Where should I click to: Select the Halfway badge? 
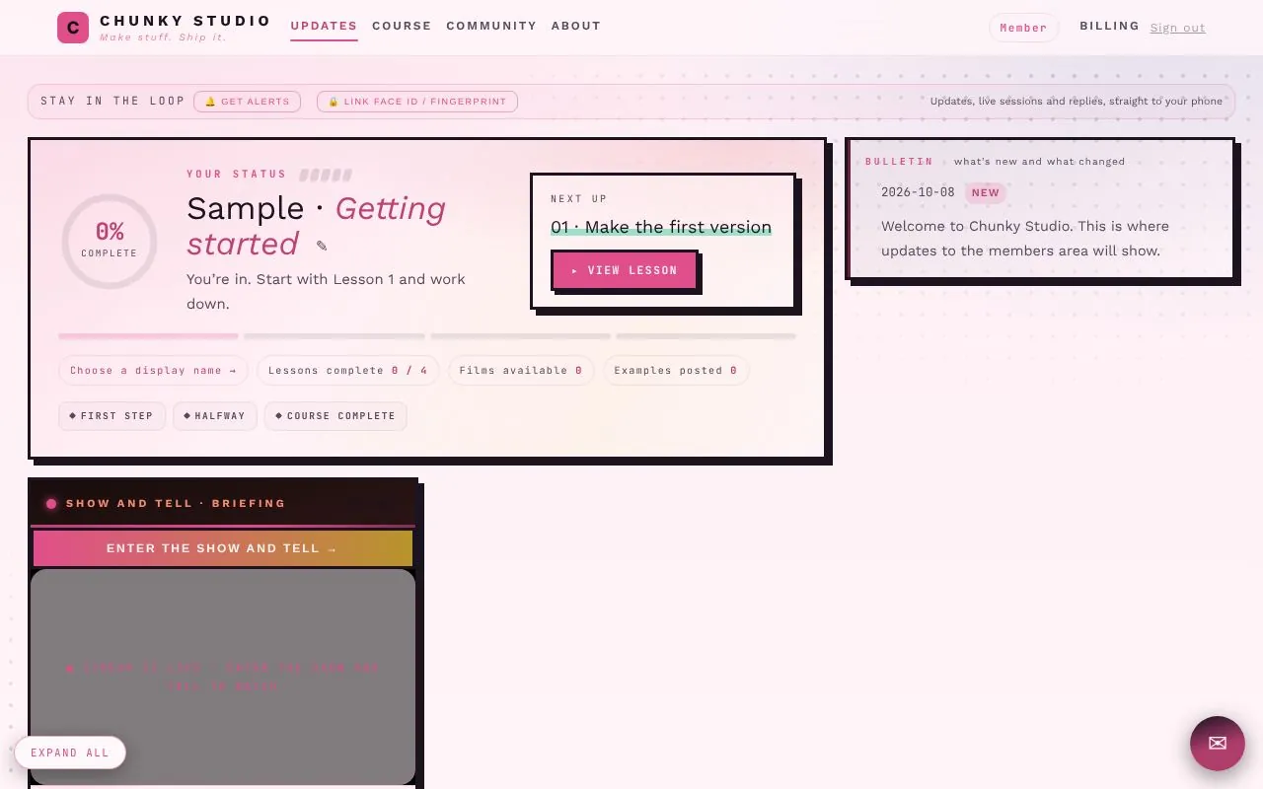tap(214, 415)
